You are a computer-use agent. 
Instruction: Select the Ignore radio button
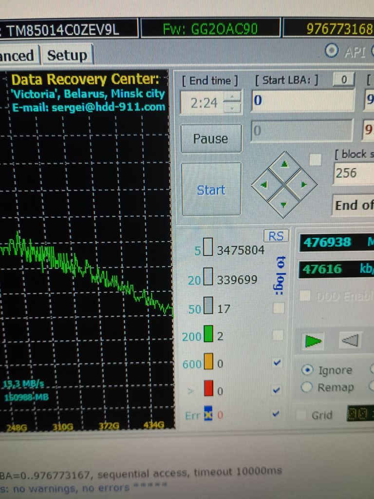(307, 370)
